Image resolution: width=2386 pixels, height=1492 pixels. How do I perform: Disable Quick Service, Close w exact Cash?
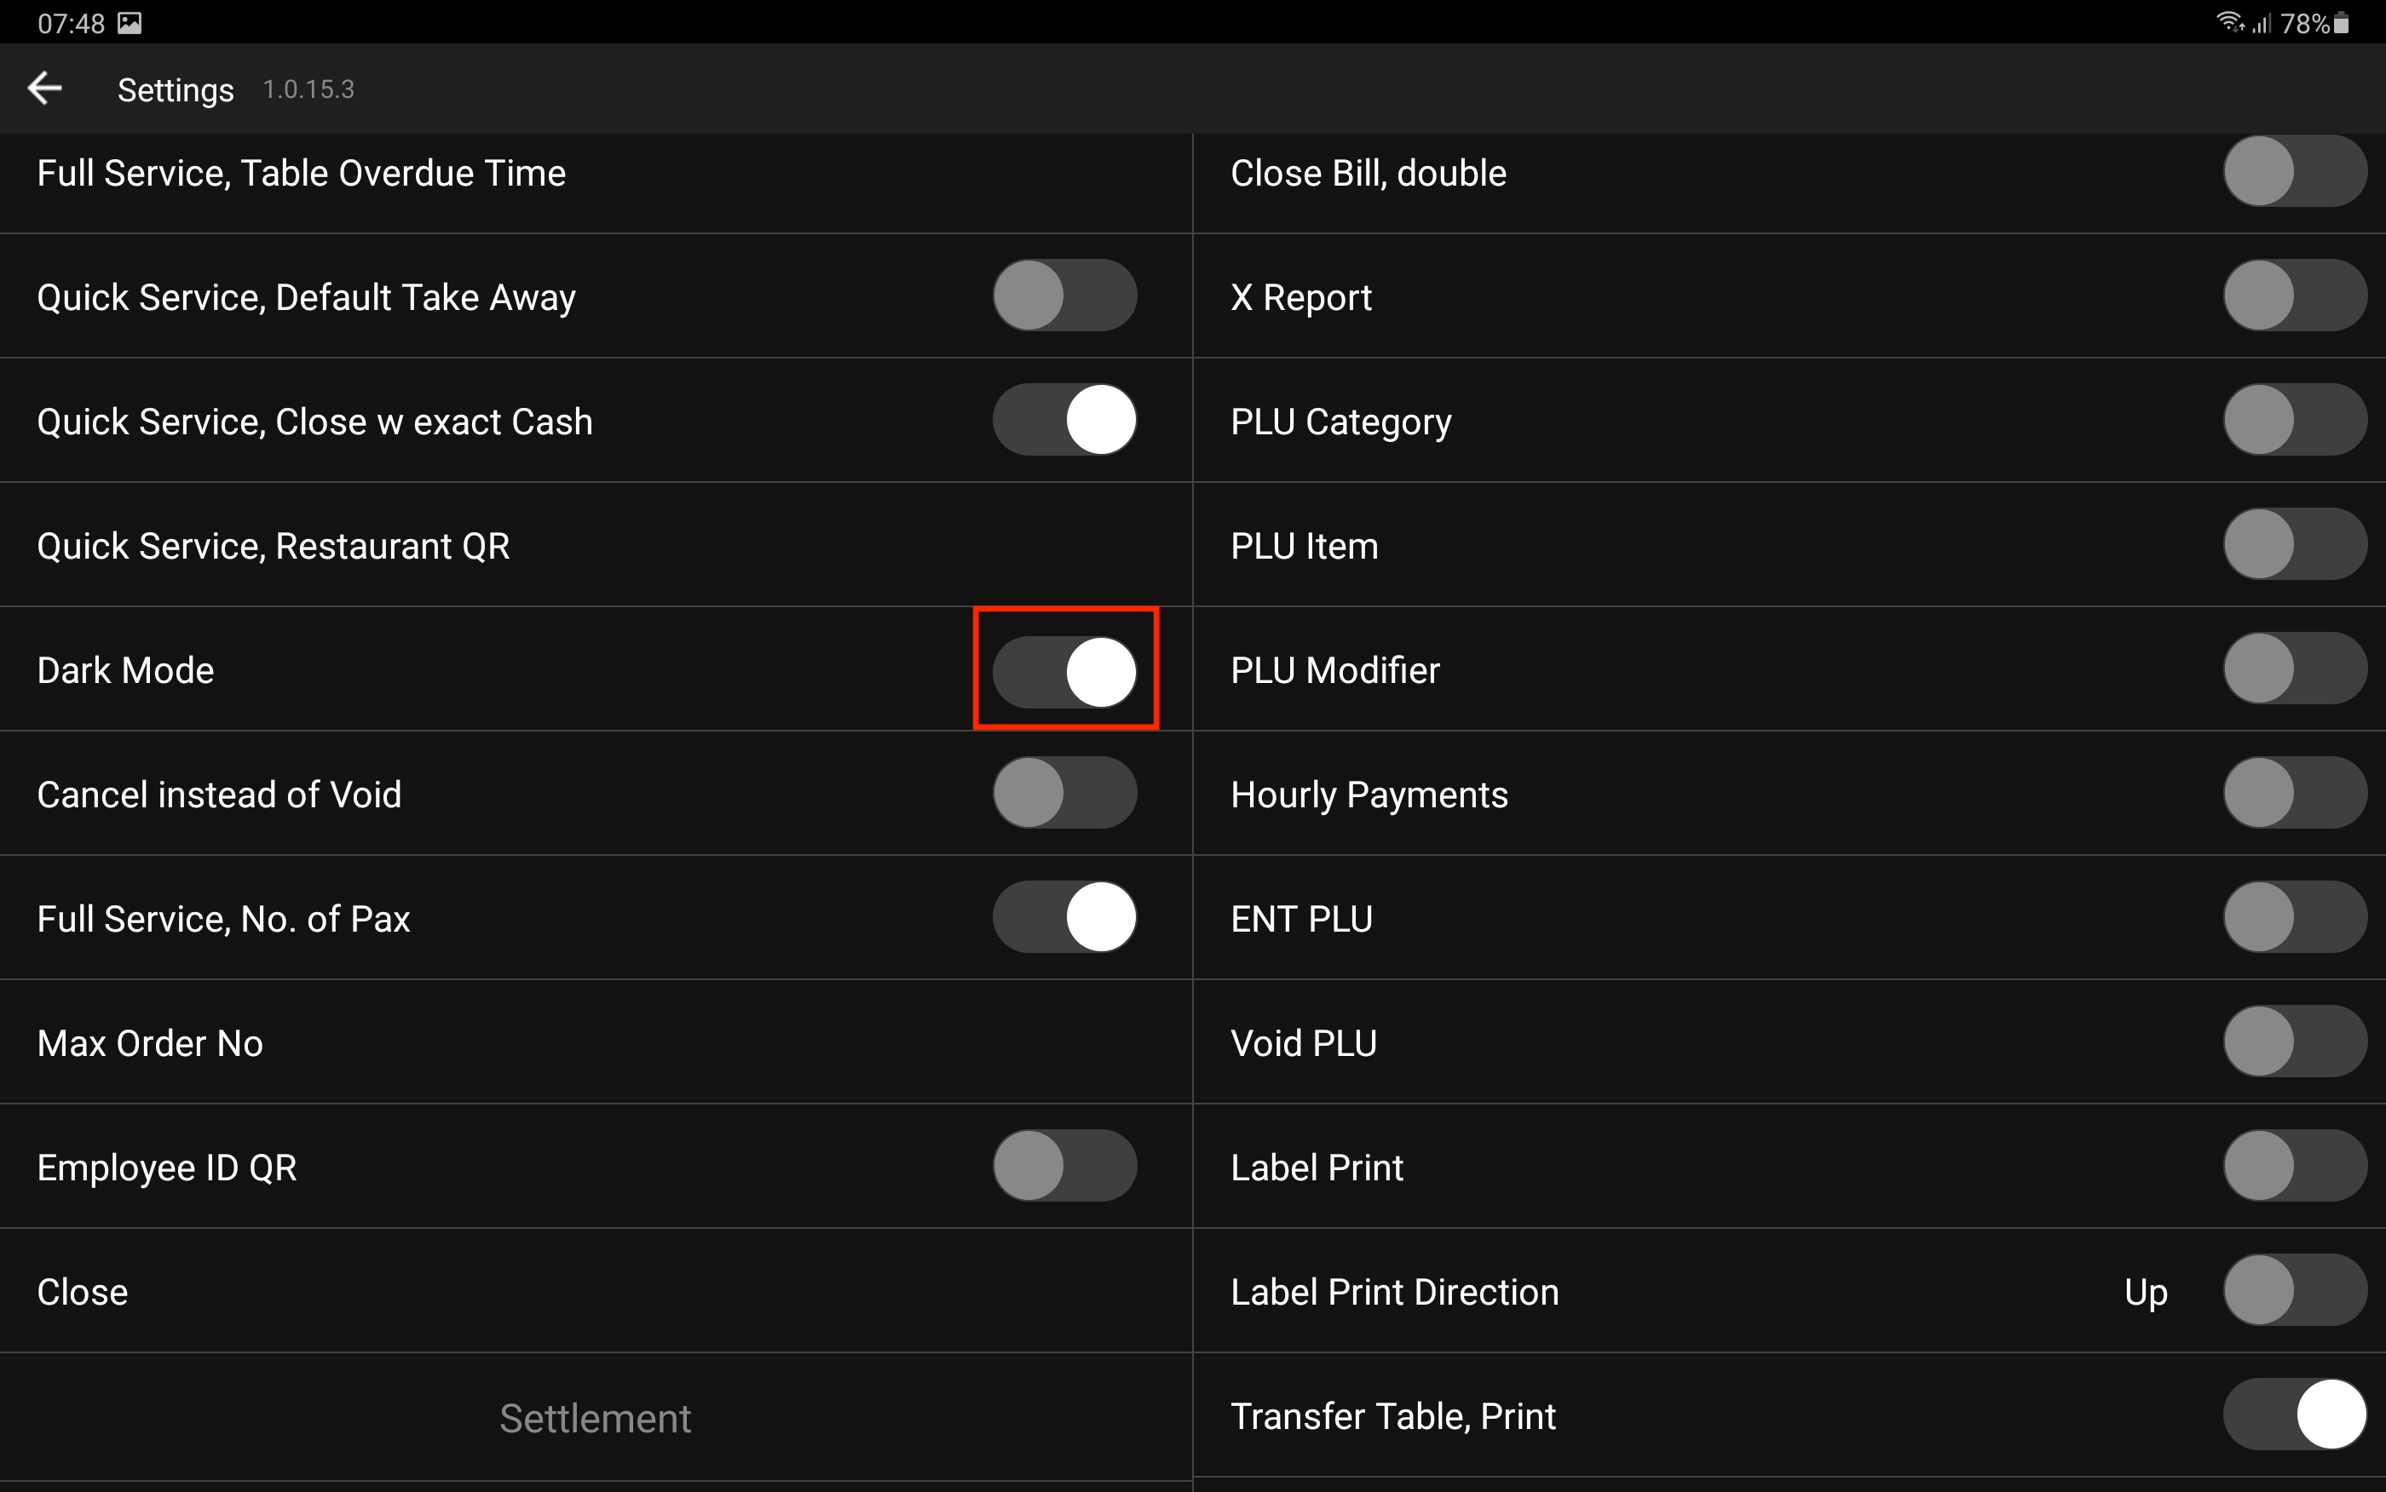1064,421
